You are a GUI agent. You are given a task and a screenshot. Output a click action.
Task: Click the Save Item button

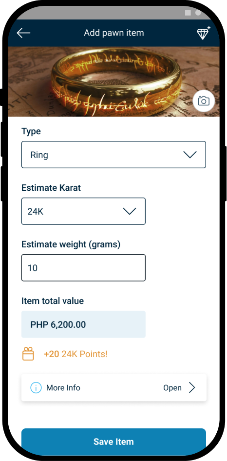click(113, 441)
